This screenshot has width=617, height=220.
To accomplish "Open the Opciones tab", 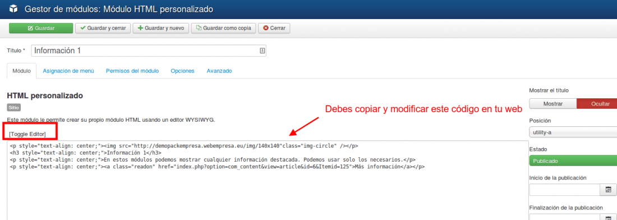I will (x=183, y=71).
